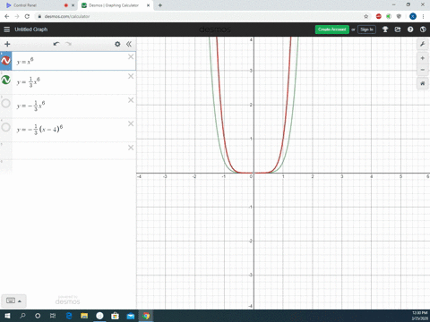Open a new browser tab
This screenshot has height=322, width=430.
pos(160,5)
